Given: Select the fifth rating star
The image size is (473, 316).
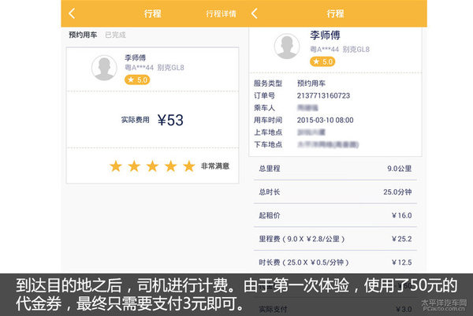Looking at the screenshot, I should coord(189,166).
